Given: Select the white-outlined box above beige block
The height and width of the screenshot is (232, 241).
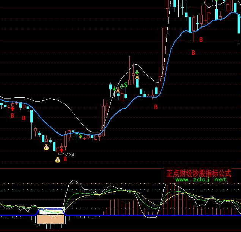Looking at the screenshot, I should point(52,210).
